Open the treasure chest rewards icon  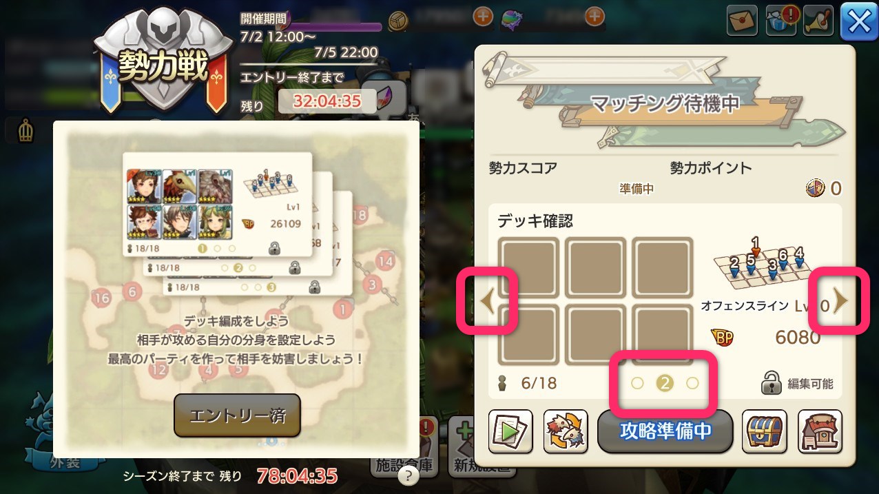click(x=764, y=431)
